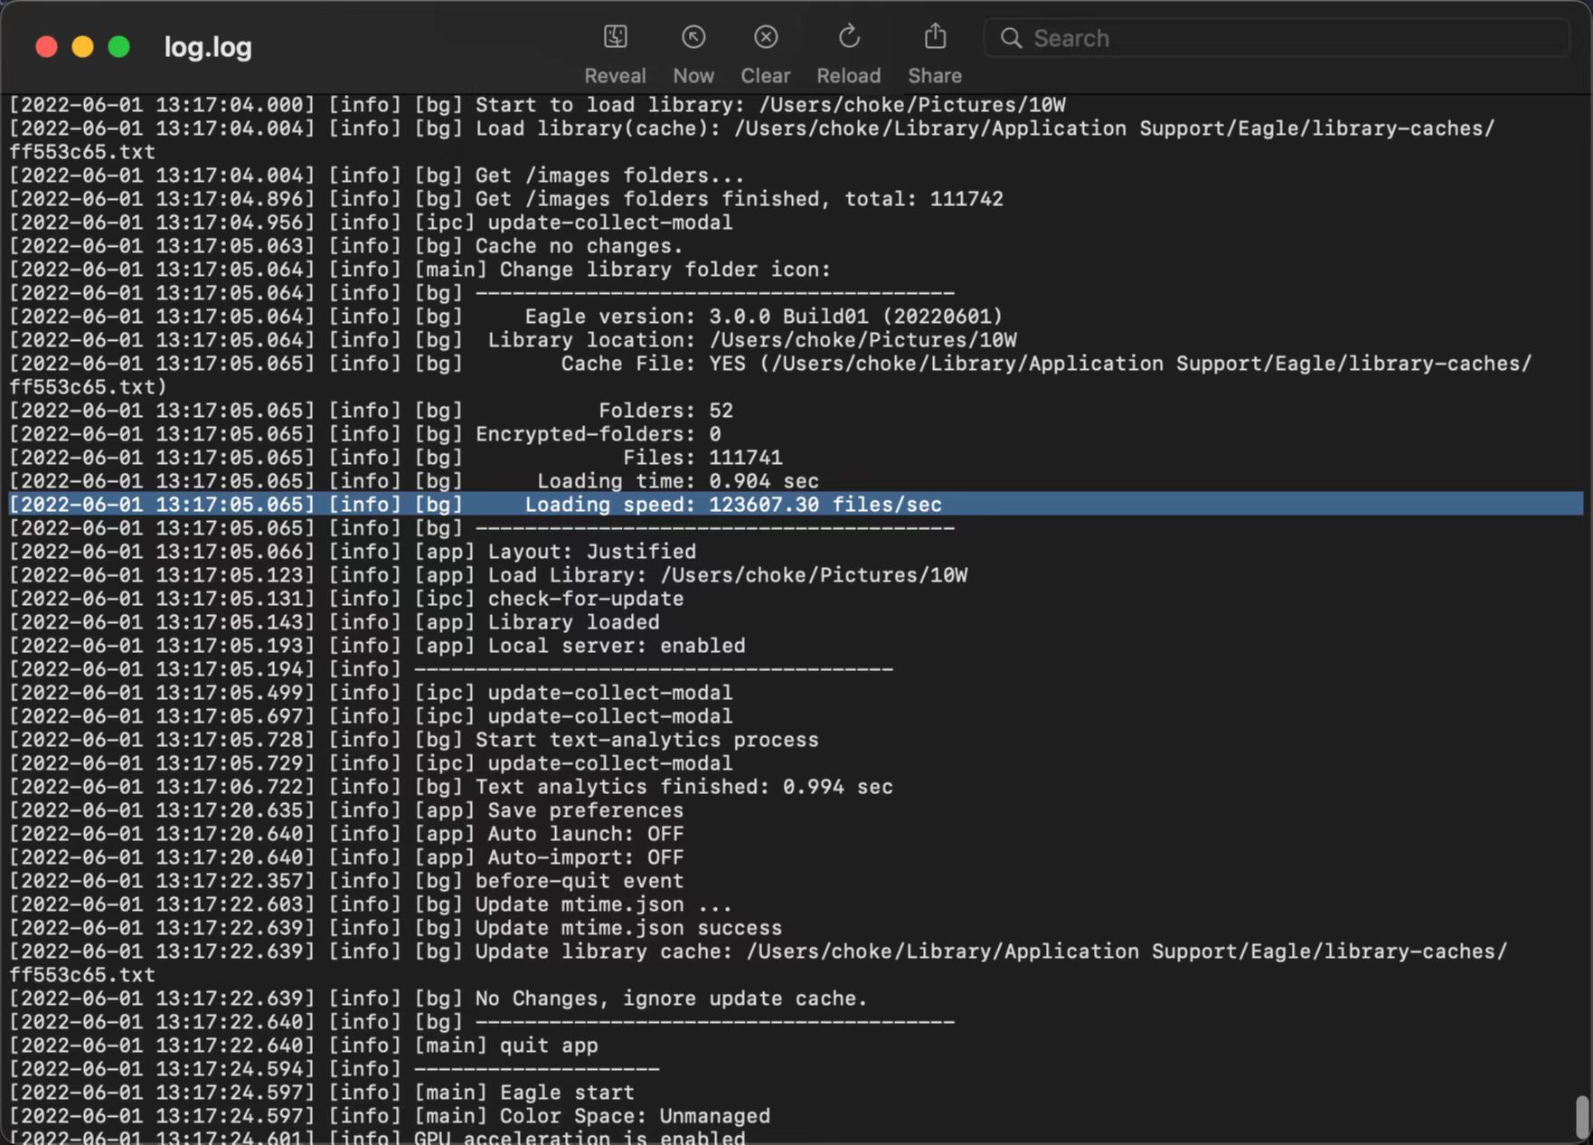Click the green full screen button
Image resolution: width=1593 pixels, height=1145 pixels.
click(118, 47)
